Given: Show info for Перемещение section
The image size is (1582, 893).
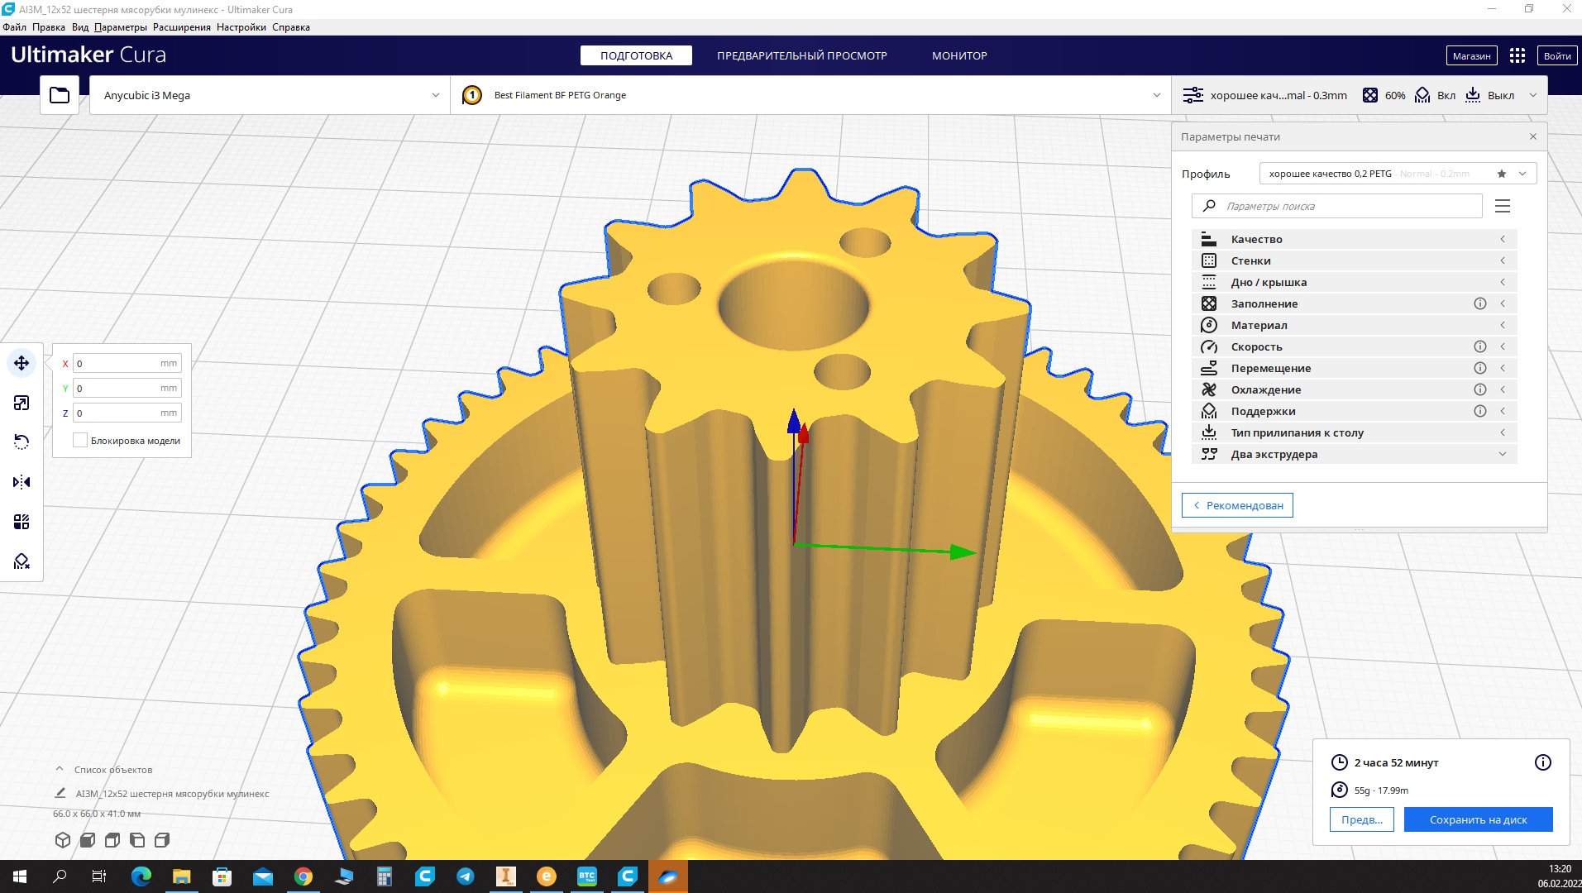Looking at the screenshot, I should (1480, 368).
